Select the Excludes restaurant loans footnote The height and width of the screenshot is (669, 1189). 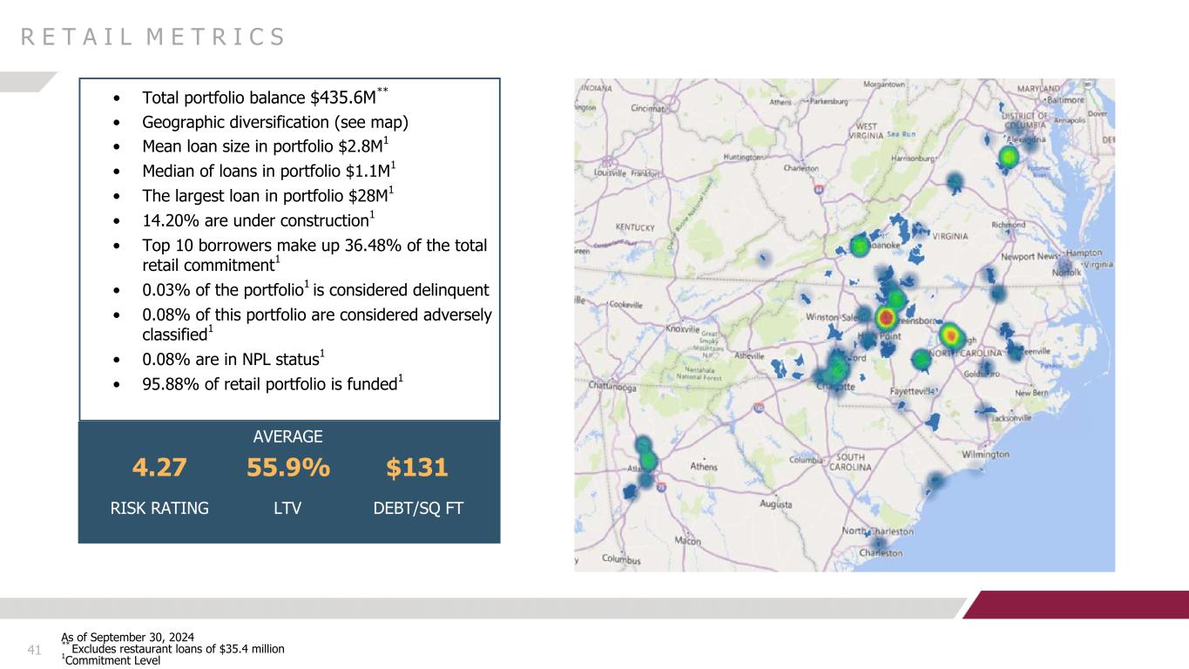pos(177,649)
